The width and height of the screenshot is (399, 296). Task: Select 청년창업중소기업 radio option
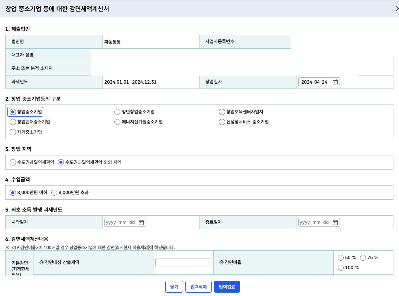pos(118,112)
